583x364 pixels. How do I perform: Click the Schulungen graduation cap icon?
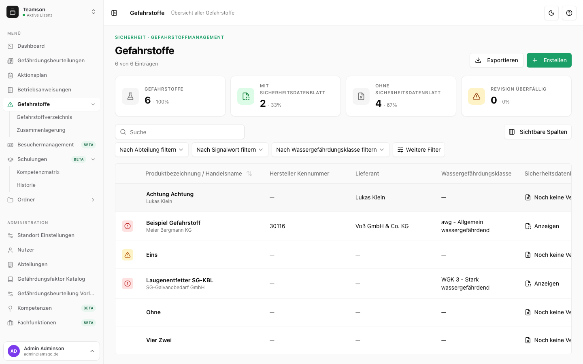click(11, 159)
